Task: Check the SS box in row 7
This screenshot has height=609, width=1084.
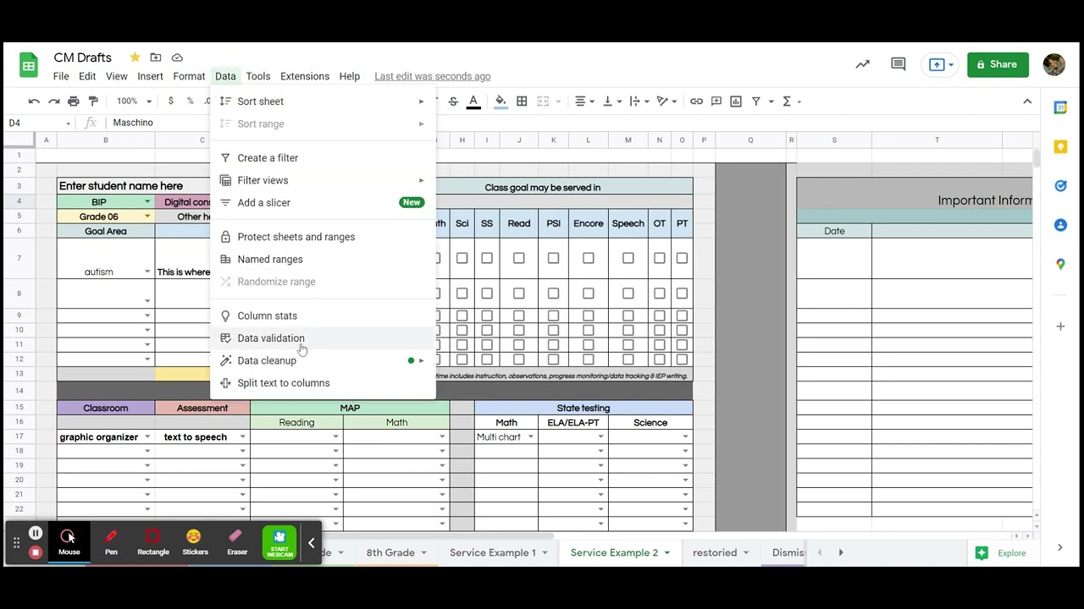Action: 487,258
